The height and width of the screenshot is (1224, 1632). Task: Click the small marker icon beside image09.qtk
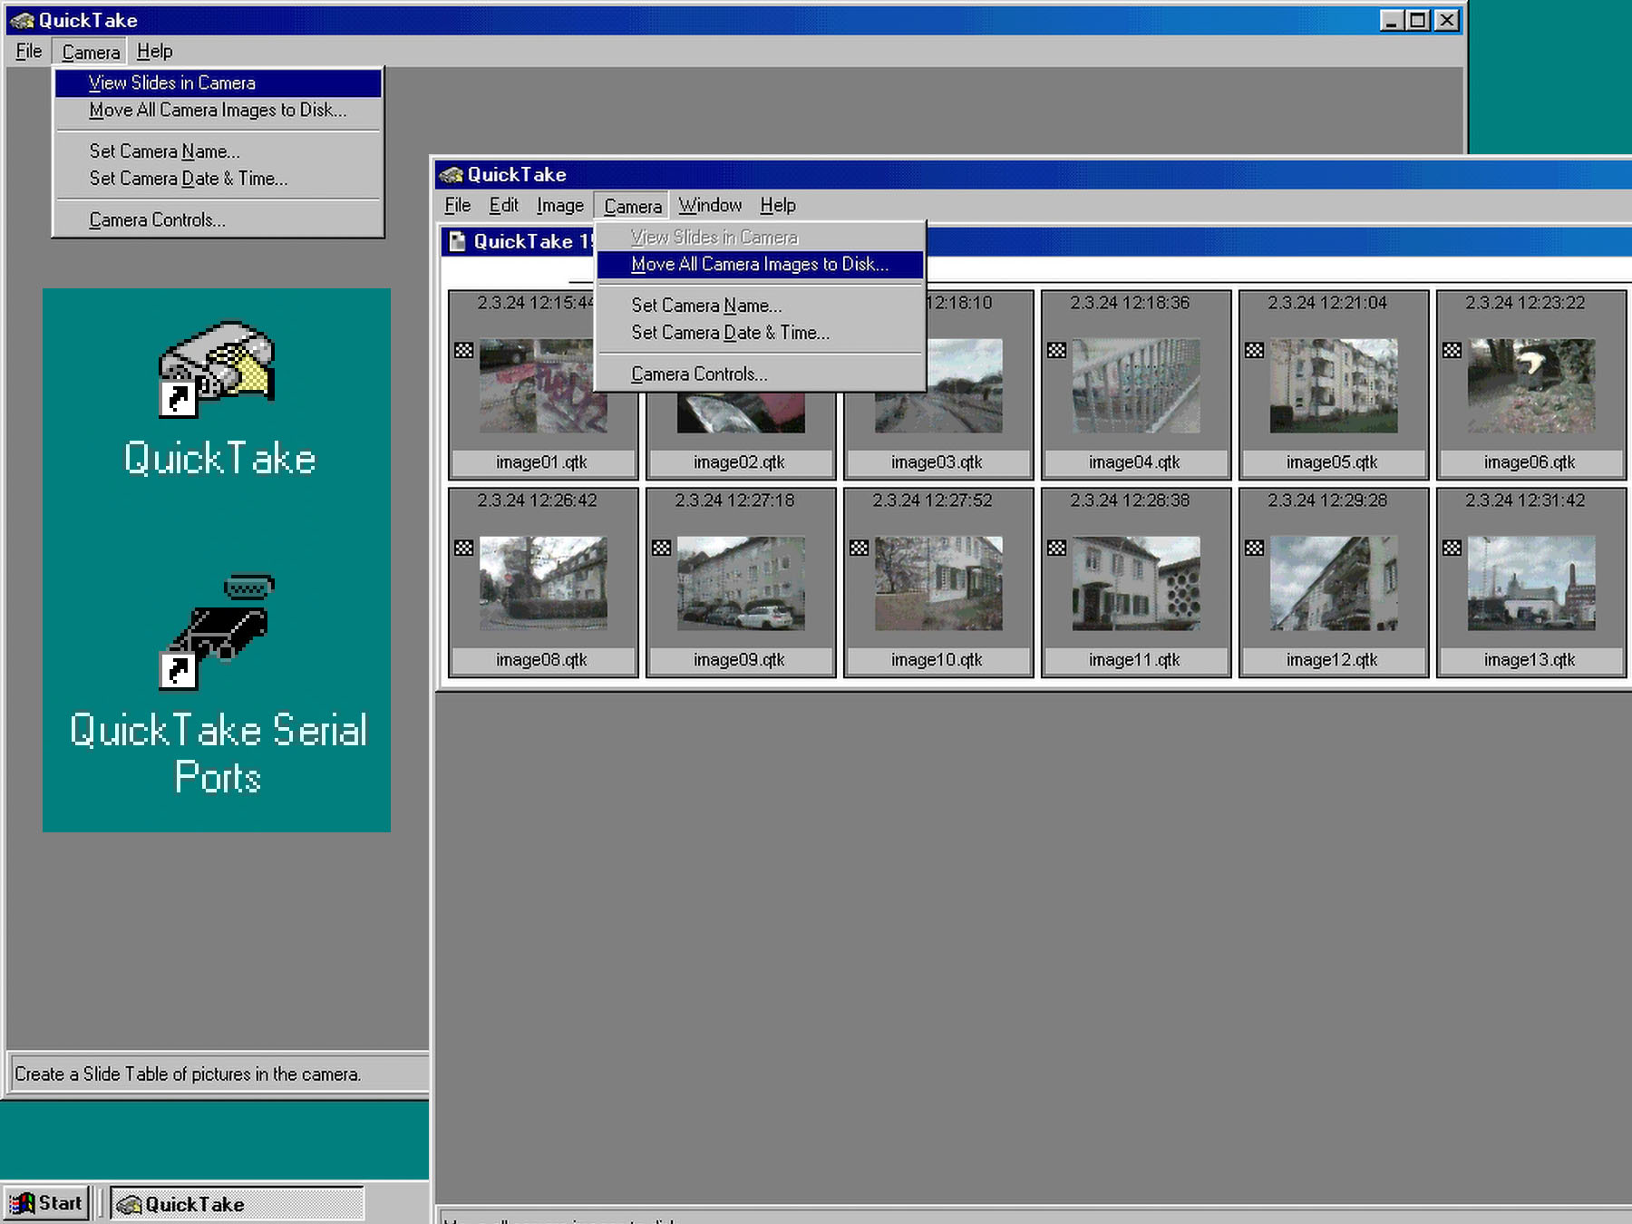662,548
